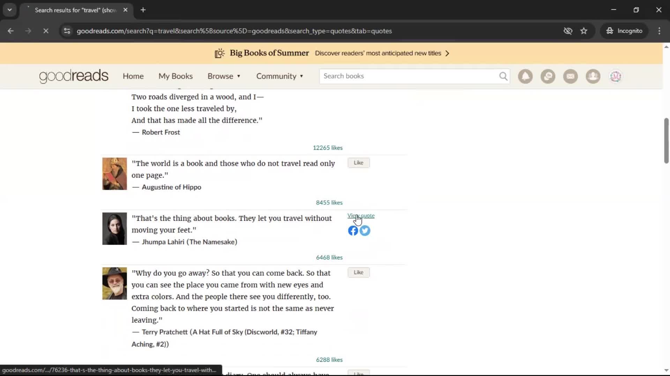Click Discover readers' most anticipated new titles
This screenshot has height=376, width=670.
(378, 53)
